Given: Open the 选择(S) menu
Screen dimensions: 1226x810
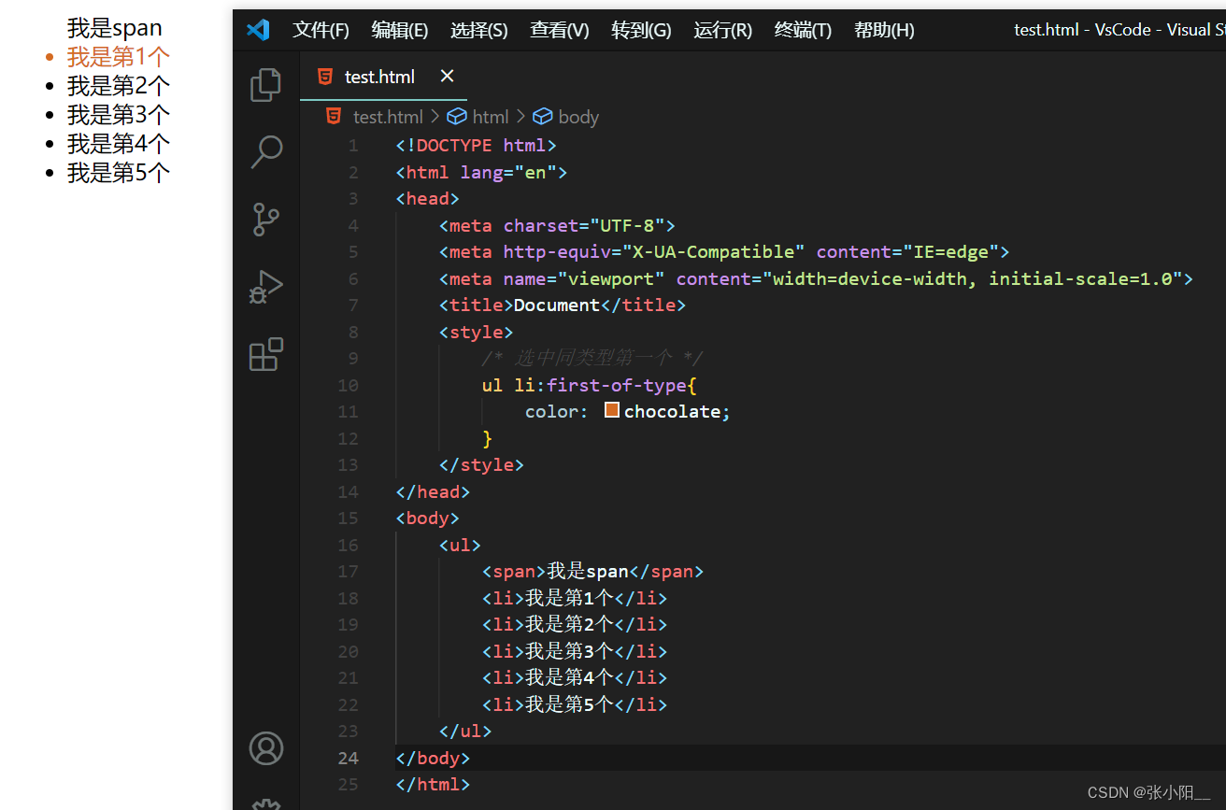Looking at the screenshot, I should 478,30.
